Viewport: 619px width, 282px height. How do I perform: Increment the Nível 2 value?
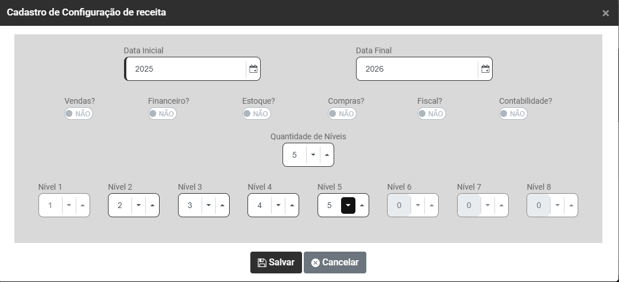pos(152,205)
